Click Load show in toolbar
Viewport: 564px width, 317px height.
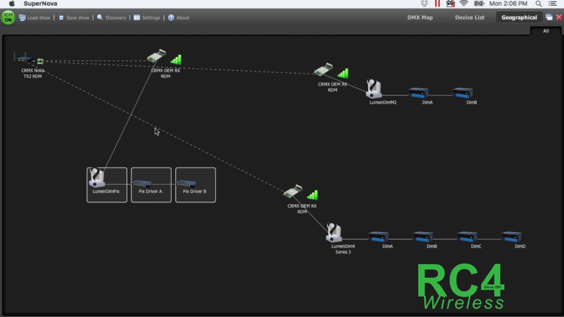[x=35, y=18]
